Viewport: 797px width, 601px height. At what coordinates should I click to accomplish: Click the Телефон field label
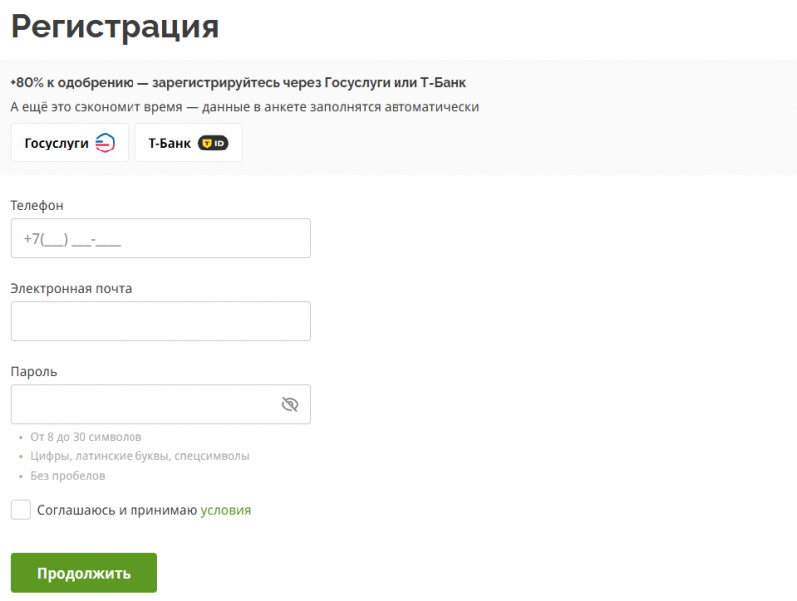pyautogui.click(x=37, y=205)
